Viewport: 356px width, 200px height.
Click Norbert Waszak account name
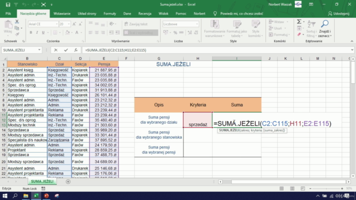coord(280,4)
